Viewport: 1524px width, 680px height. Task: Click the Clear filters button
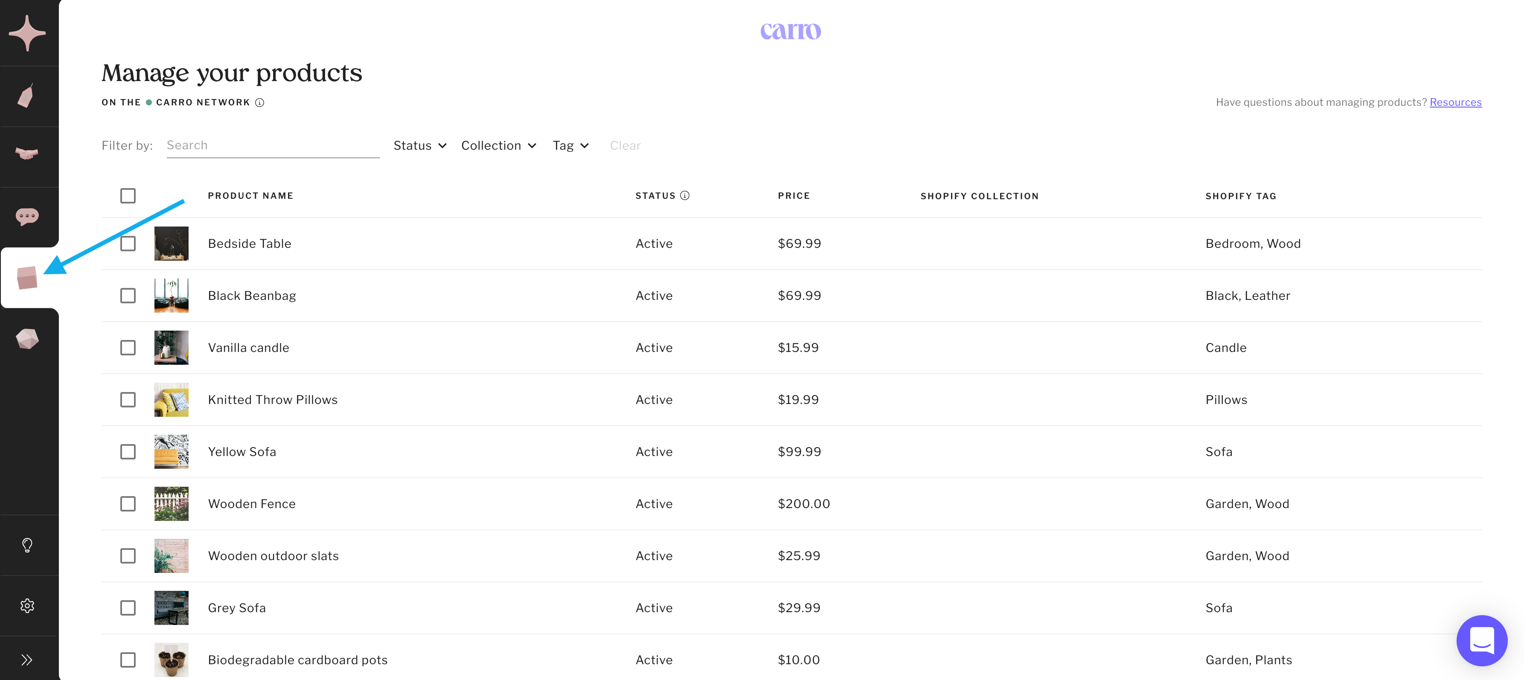pyautogui.click(x=625, y=145)
